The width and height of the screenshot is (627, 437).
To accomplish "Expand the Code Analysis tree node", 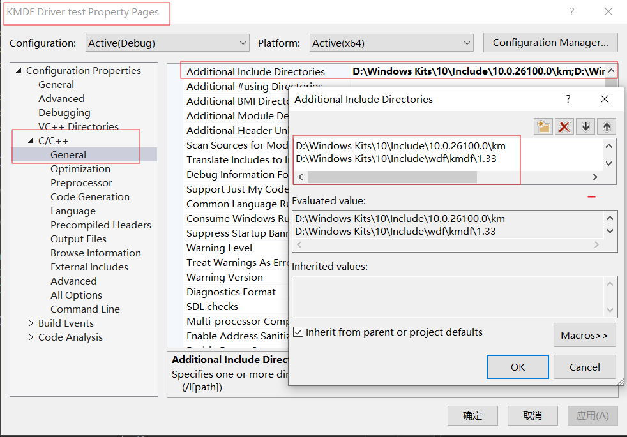I will pos(31,337).
